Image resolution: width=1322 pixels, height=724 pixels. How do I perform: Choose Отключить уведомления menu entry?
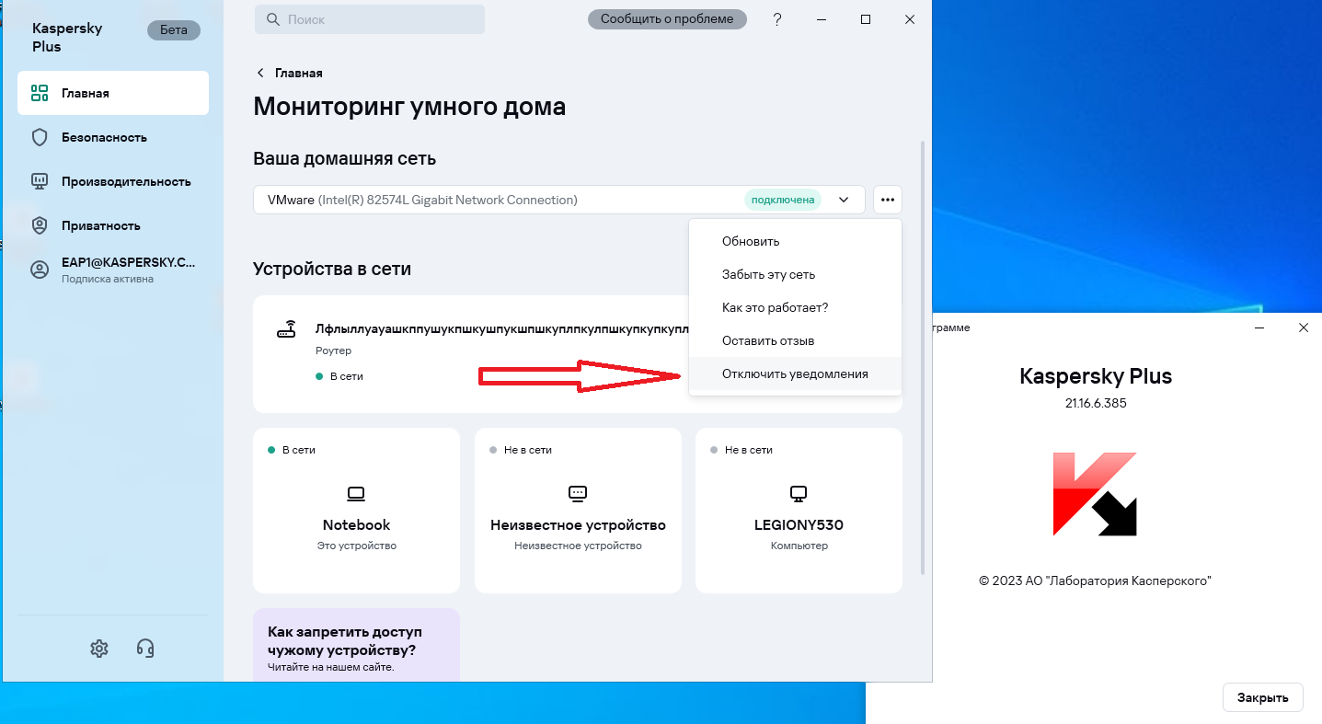coord(795,374)
